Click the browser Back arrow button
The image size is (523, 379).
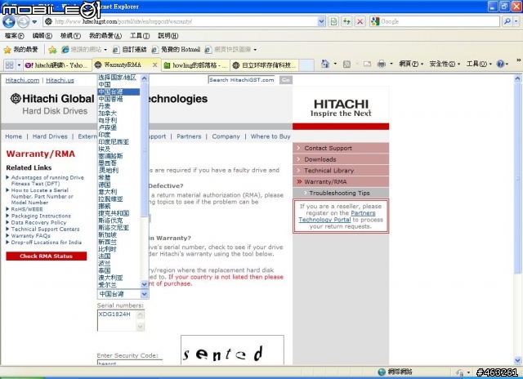[9, 22]
